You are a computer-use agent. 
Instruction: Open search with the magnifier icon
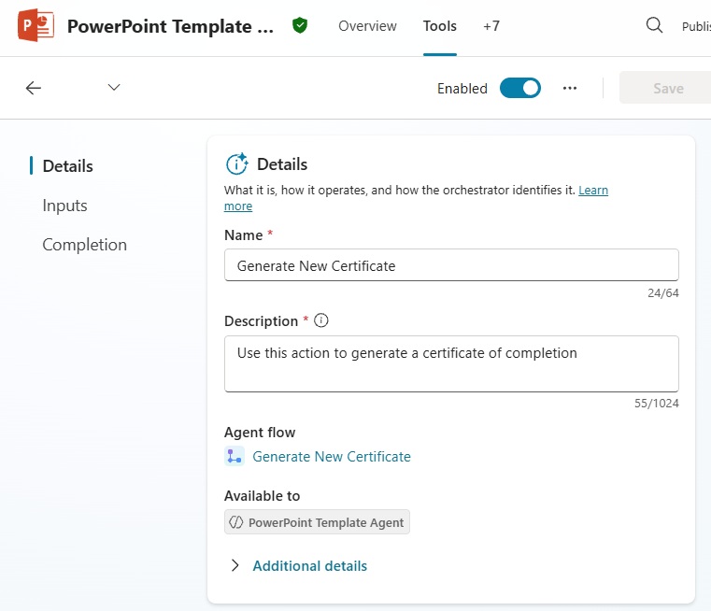click(654, 26)
